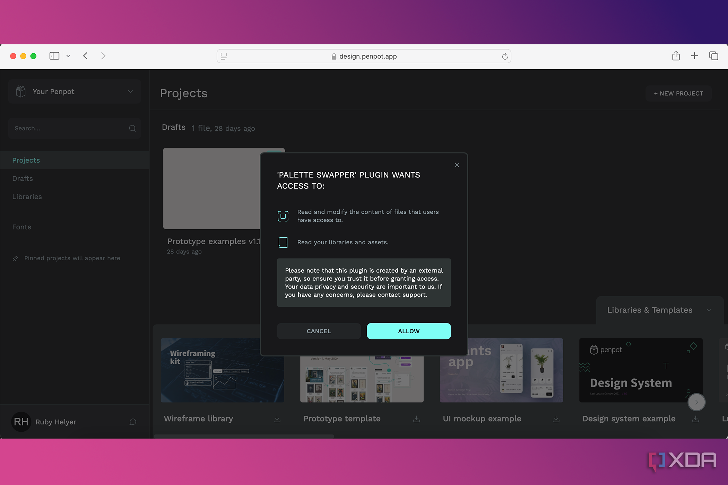Click the page reader icon in address bar
Screen dimensions: 728x485
[x=224, y=56]
